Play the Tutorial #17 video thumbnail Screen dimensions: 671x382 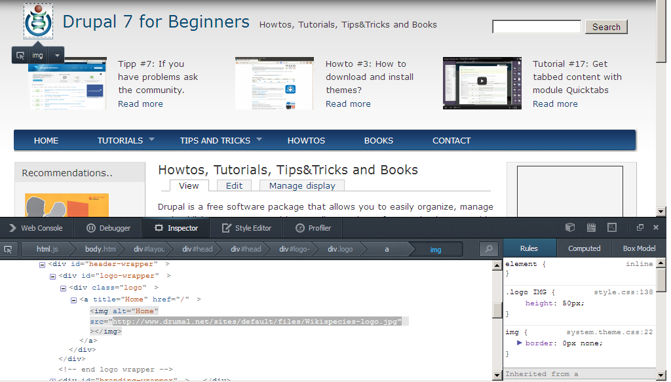pyautogui.click(x=482, y=81)
